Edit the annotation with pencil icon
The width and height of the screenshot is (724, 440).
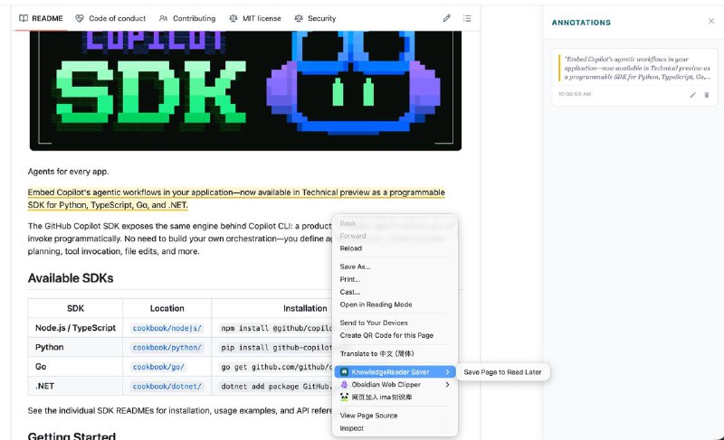(692, 95)
